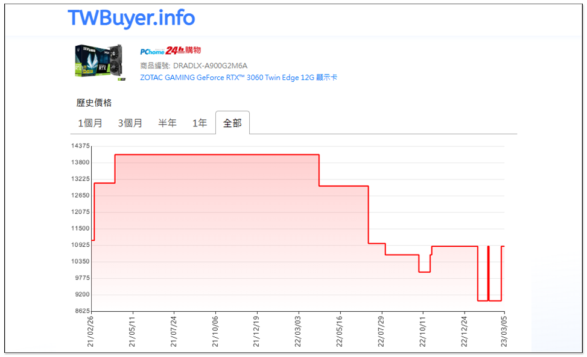
Task: Switch to the 半年 price tab
Action: [167, 123]
